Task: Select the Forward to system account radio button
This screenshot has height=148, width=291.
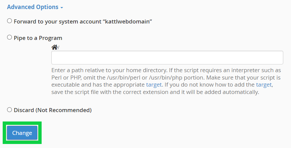Action: point(9,21)
